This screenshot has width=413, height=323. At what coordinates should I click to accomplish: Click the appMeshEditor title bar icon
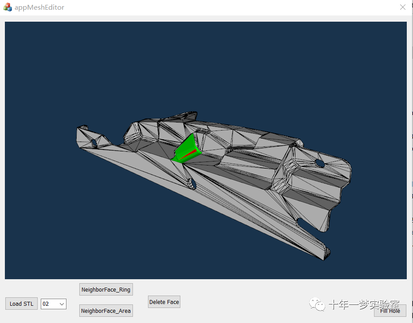8,7
